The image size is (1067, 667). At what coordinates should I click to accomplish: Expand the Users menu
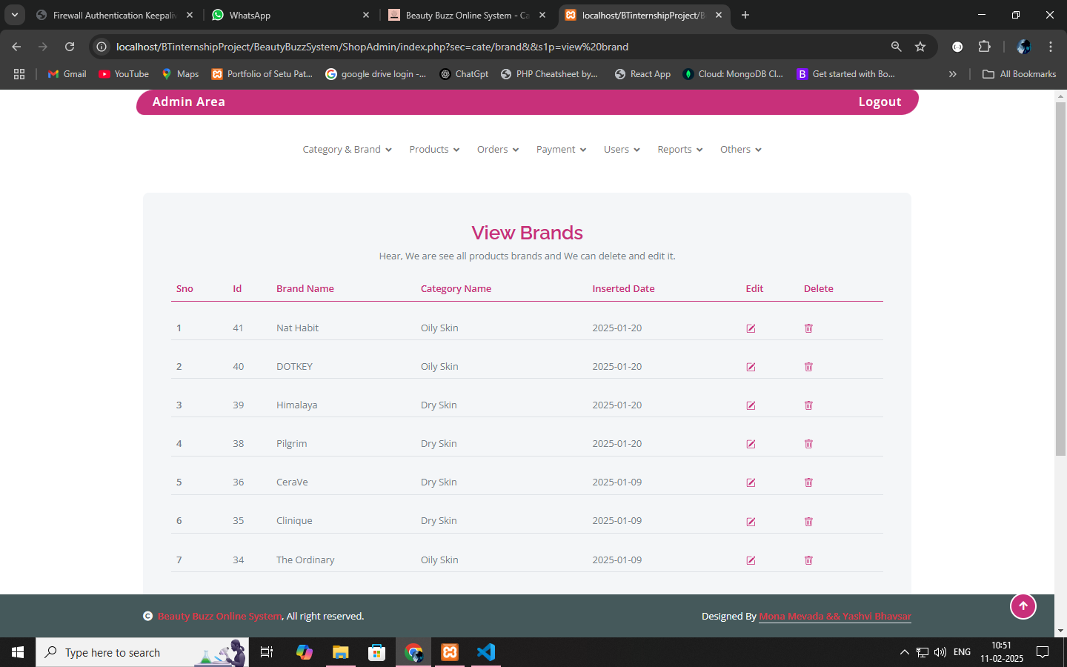pos(622,150)
